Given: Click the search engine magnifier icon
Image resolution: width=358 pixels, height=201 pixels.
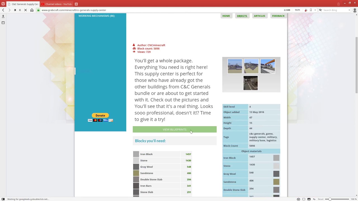Looking at the screenshot, I should point(321,10).
